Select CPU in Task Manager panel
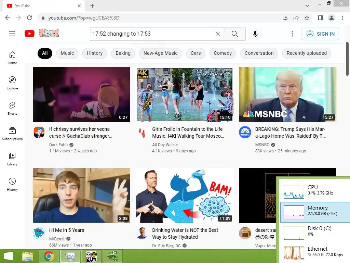350x263 pixels. pyautogui.click(x=315, y=191)
